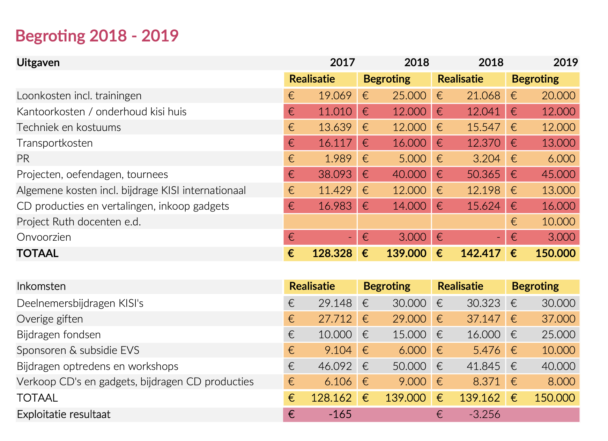608x441 pixels.
Task: Select Verkoop CD's en gadgets label
Action: click(x=135, y=382)
